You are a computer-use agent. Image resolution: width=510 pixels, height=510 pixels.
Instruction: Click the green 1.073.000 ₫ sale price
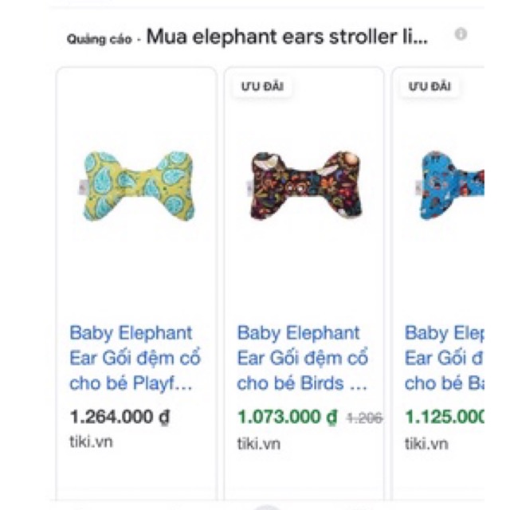pos(288,417)
